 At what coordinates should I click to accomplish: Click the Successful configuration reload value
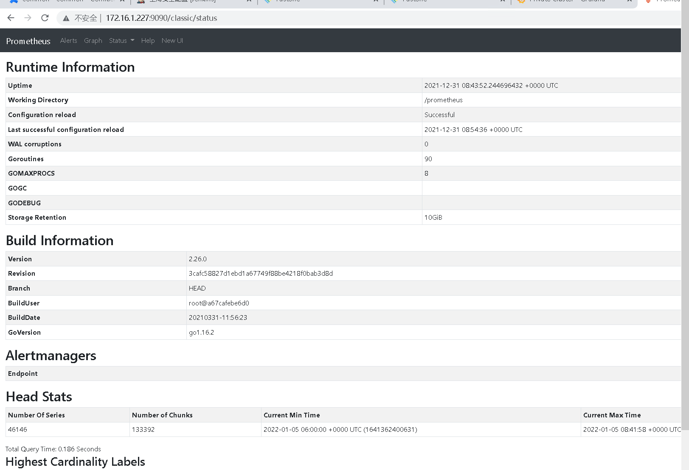439,115
